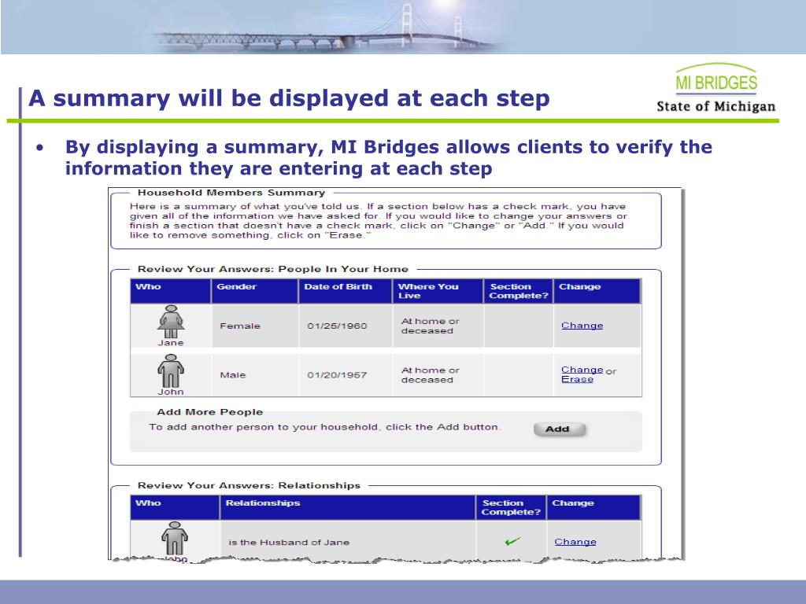Viewport: 806px width, 604px height.
Task: Click John's icon in Relationships table
Action: coord(175,538)
